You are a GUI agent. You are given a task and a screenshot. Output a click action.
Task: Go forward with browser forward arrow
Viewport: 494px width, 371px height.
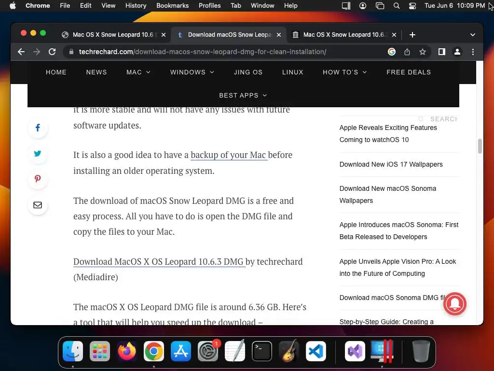(37, 52)
